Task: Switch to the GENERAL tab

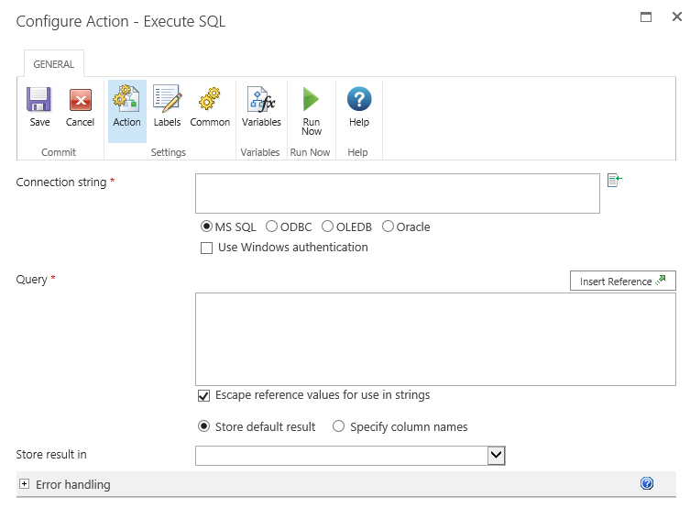Action: point(54,64)
